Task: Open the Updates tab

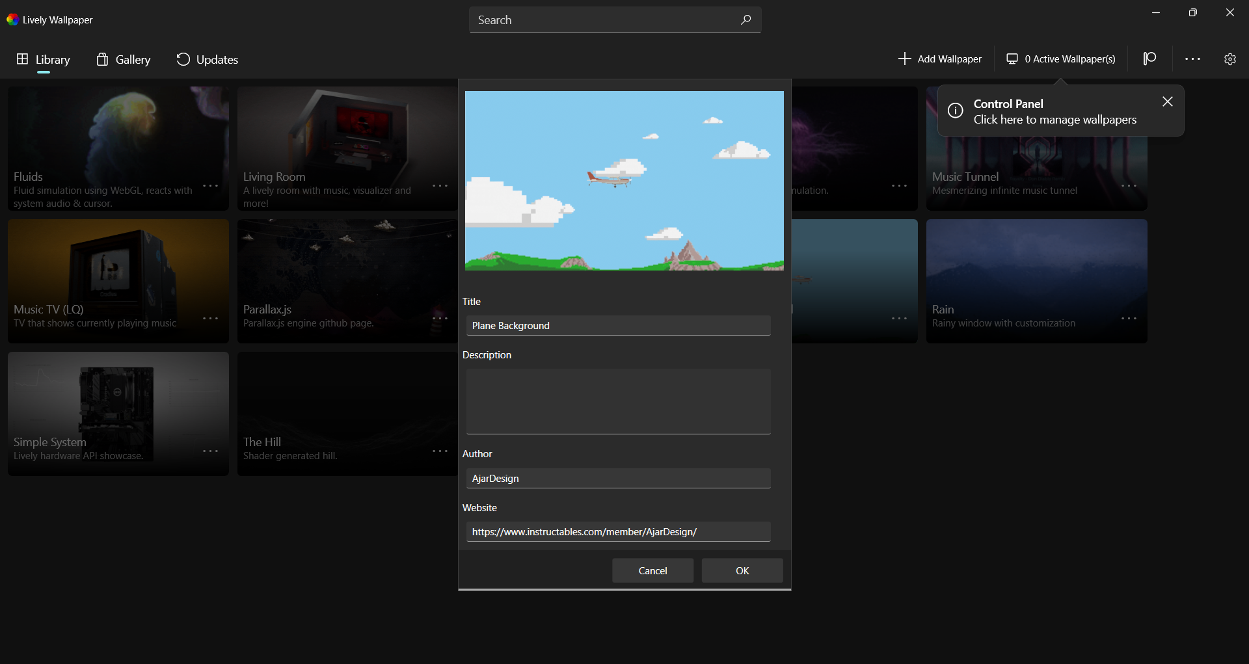Action: (208, 59)
